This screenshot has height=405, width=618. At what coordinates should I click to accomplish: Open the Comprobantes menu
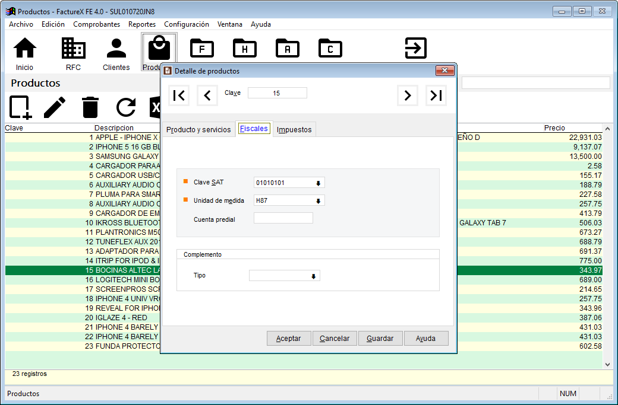[96, 24]
